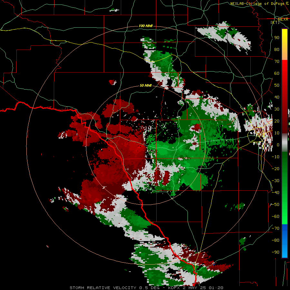Pick the -70 value on velocity scale
The image size is (290, 290).
tap(275, 228)
